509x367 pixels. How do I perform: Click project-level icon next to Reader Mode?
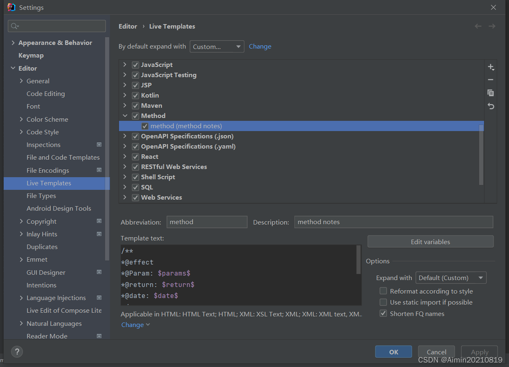pos(99,336)
